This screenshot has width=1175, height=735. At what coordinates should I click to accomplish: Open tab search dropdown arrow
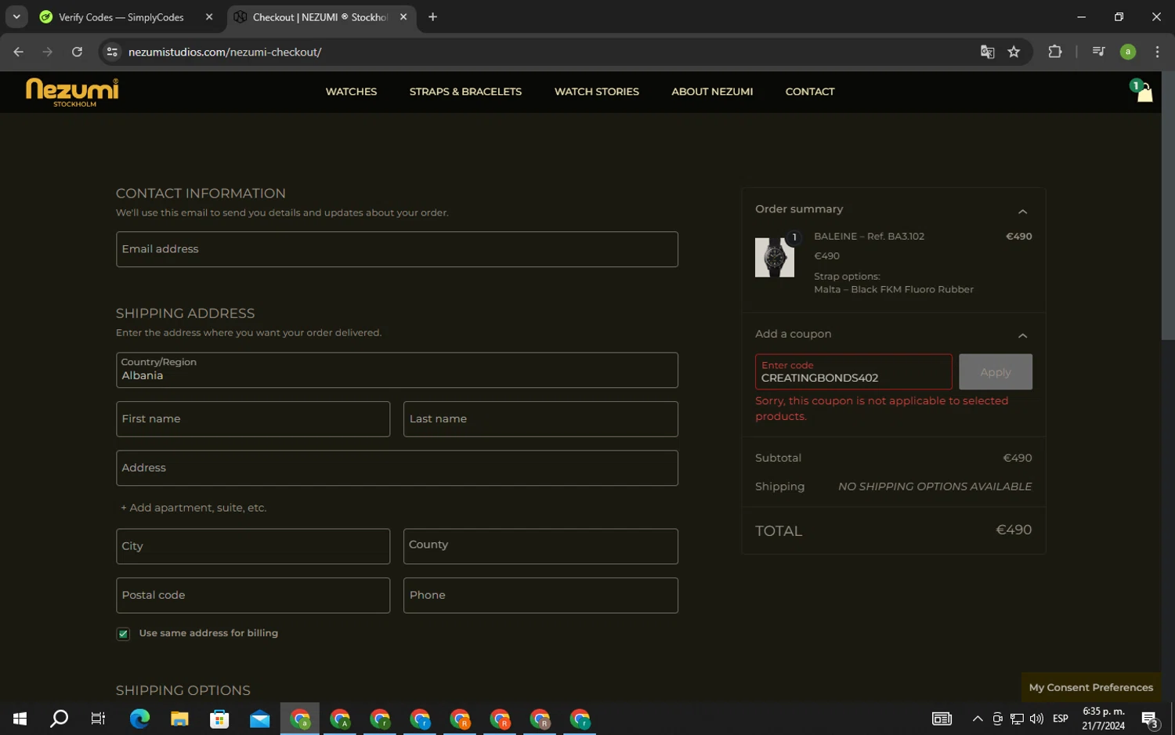point(16,16)
